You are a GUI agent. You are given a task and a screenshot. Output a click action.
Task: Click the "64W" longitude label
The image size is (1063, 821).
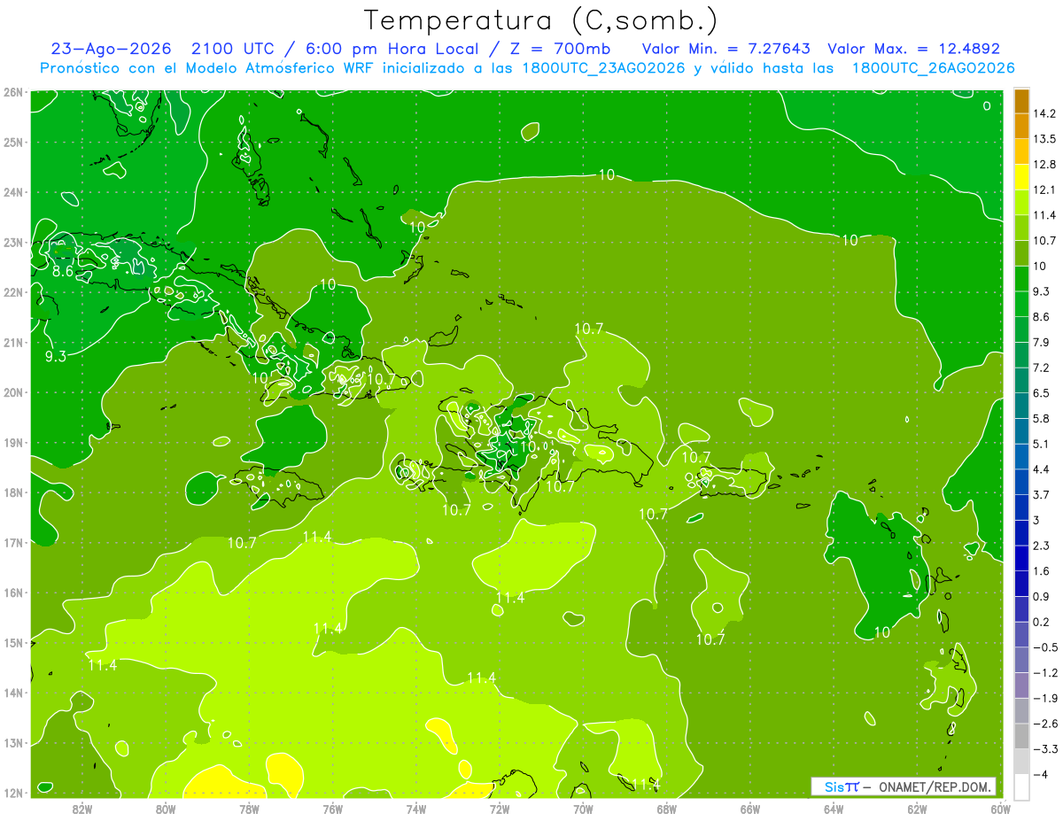(834, 809)
